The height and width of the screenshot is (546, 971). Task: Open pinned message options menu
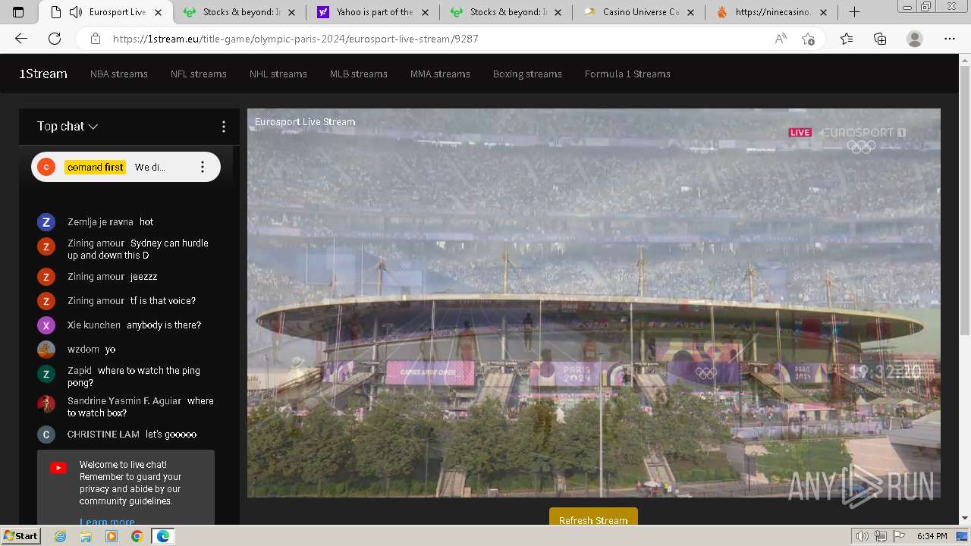(x=202, y=167)
